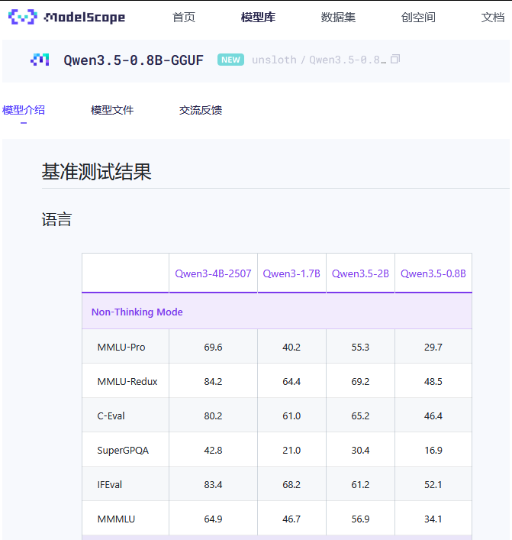Viewport: 512px width, 540px height.
Task: Click the 语言 subheading
Action: 56,219
